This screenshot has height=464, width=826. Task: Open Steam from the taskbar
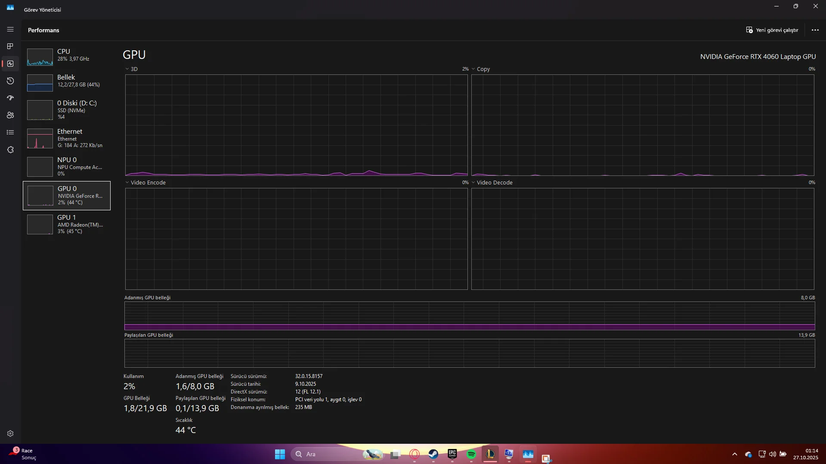[433, 454]
